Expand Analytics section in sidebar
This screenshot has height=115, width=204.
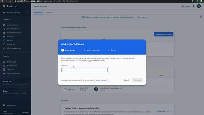[x=15, y=82]
